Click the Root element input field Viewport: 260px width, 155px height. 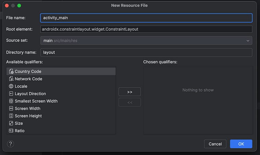point(146,29)
